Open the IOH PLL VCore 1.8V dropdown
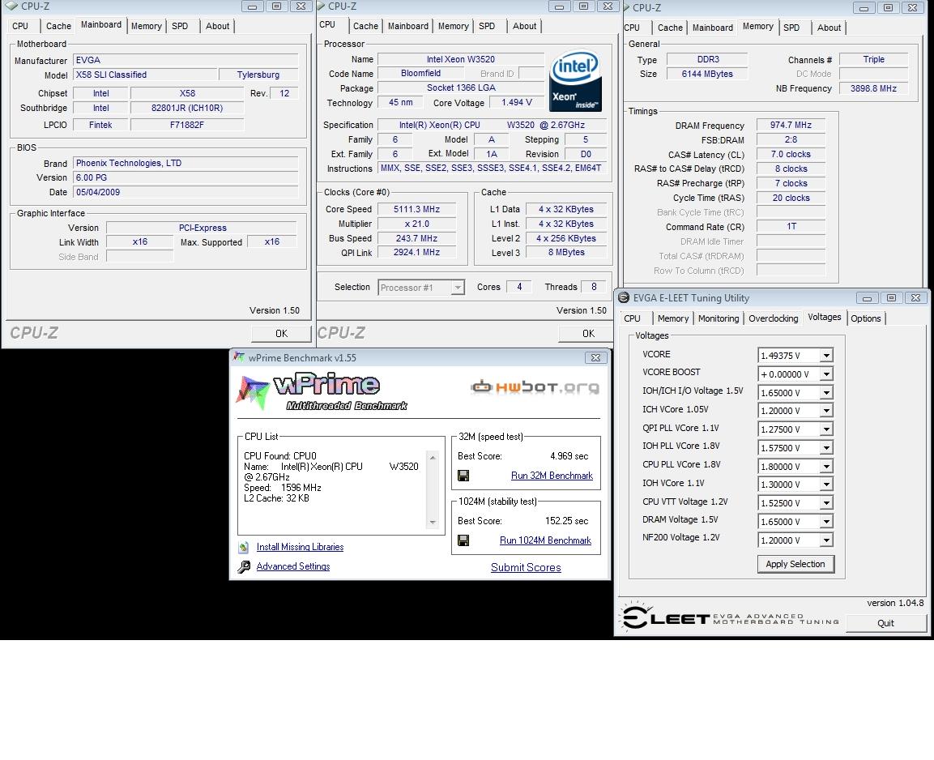The image size is (934, 760). click(x=826, y=448)
